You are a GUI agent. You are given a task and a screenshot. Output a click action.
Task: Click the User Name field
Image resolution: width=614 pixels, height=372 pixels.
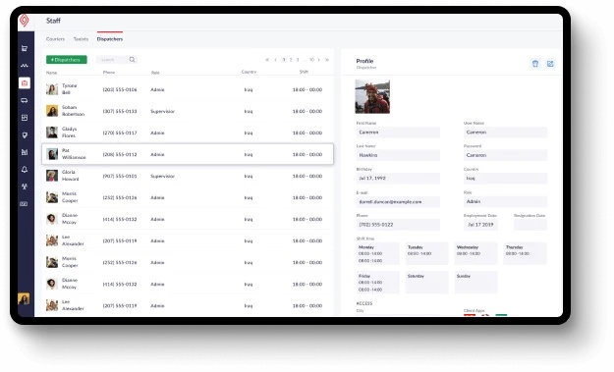[506, 133]
